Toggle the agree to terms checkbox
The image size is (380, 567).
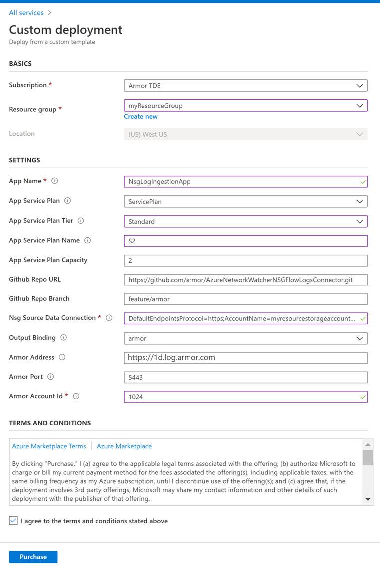13,521
